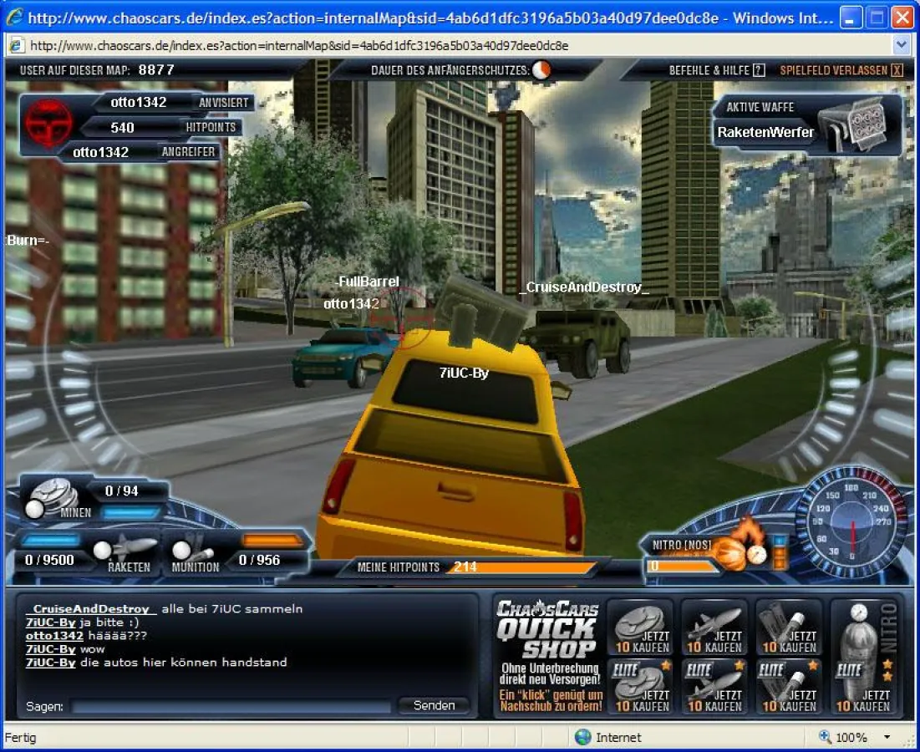Toggle the Munition weapon selector ball

[181, 551]
